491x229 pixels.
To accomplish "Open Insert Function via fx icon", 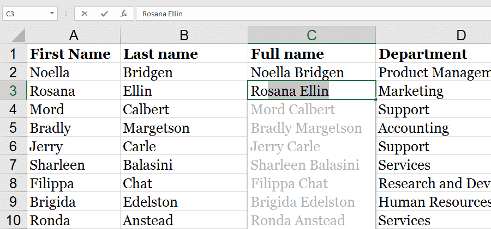I will pyautogui.click(x=124, y=14).
